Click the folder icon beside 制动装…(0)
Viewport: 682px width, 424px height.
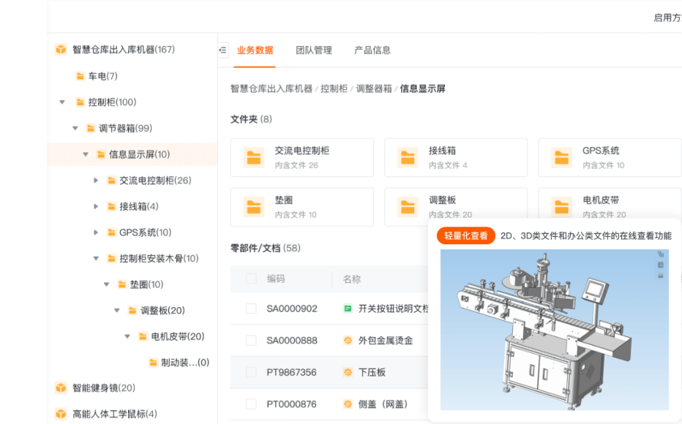pyautogui.click(x=153, y=363)
